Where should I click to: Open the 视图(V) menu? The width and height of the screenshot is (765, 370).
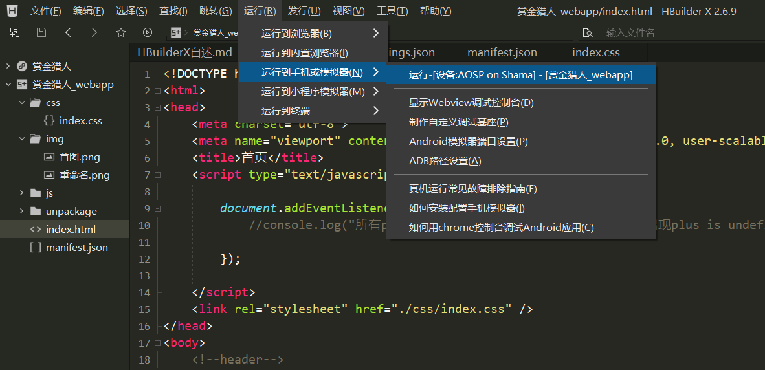(x=348, y=11)
